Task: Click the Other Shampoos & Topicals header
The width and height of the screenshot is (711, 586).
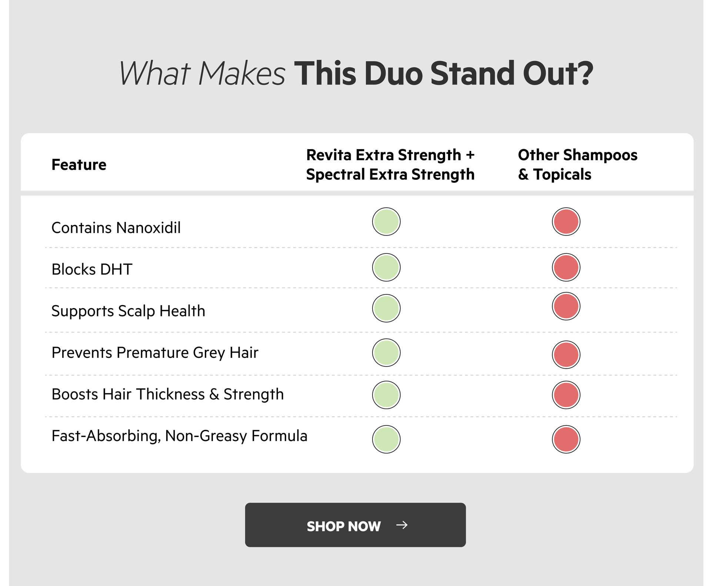Action: click(x=577, y=164)
